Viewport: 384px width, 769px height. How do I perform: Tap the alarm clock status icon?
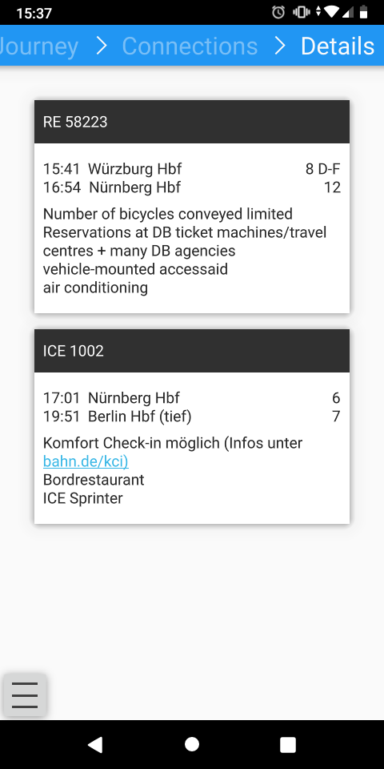278,12
